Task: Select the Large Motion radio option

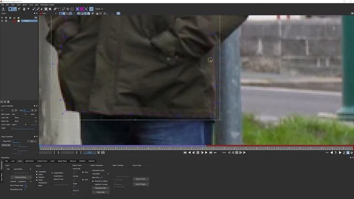Action: (53, 173)
